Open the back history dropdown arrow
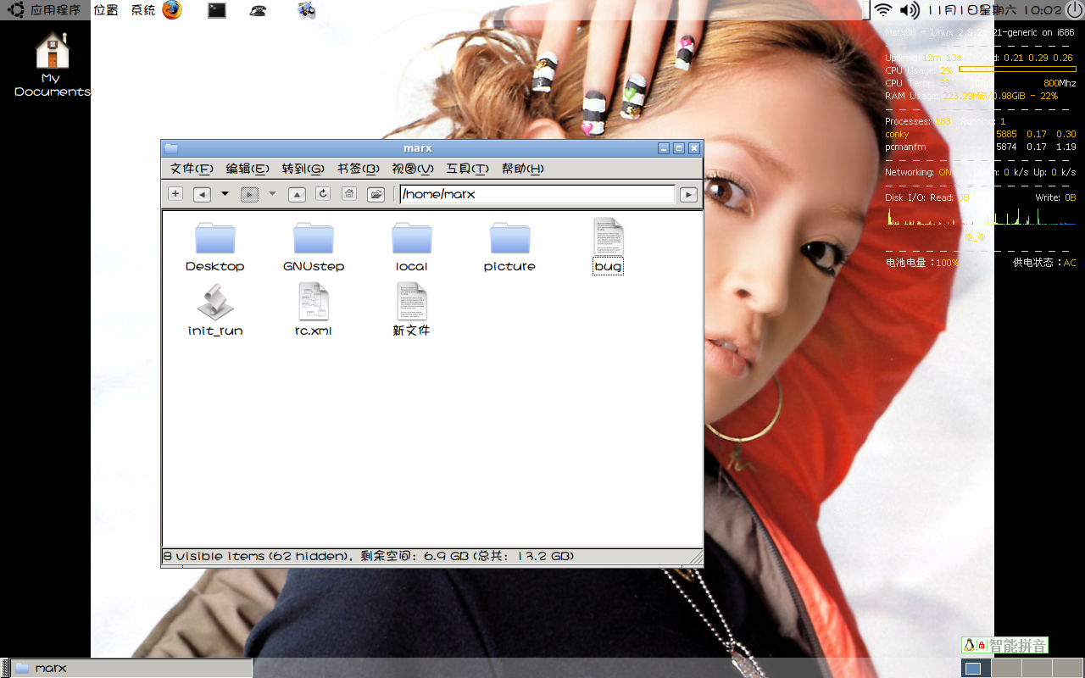This screenshot has width=1085, height=678. click(x=225, y=194)
